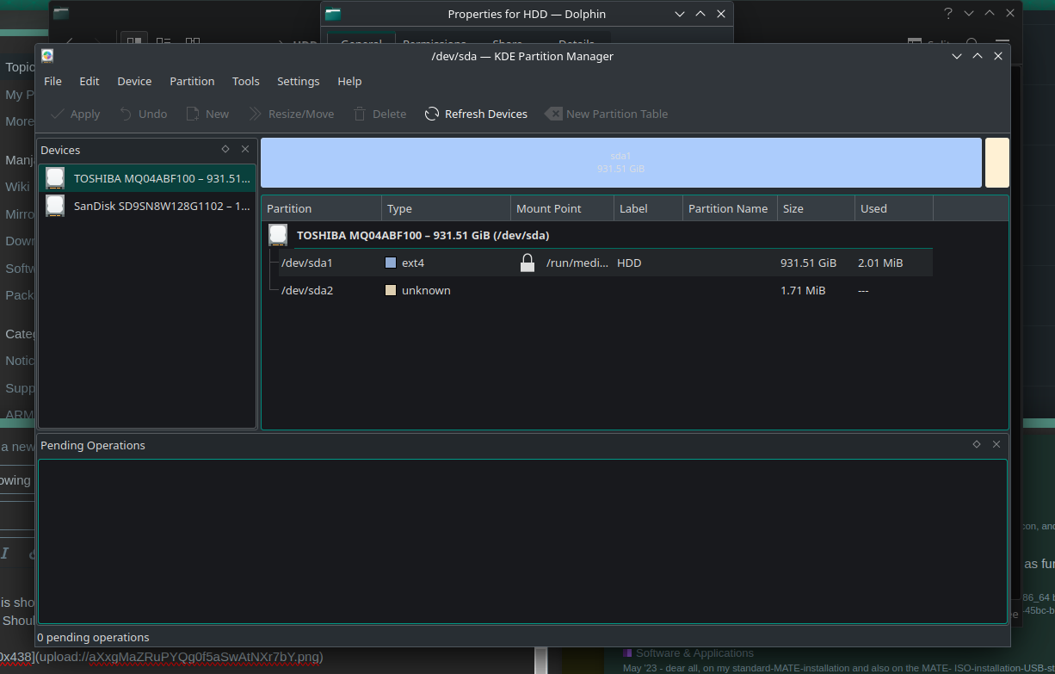Click the TOSHIBA disk icon in partition table

(x=277, y=235)
